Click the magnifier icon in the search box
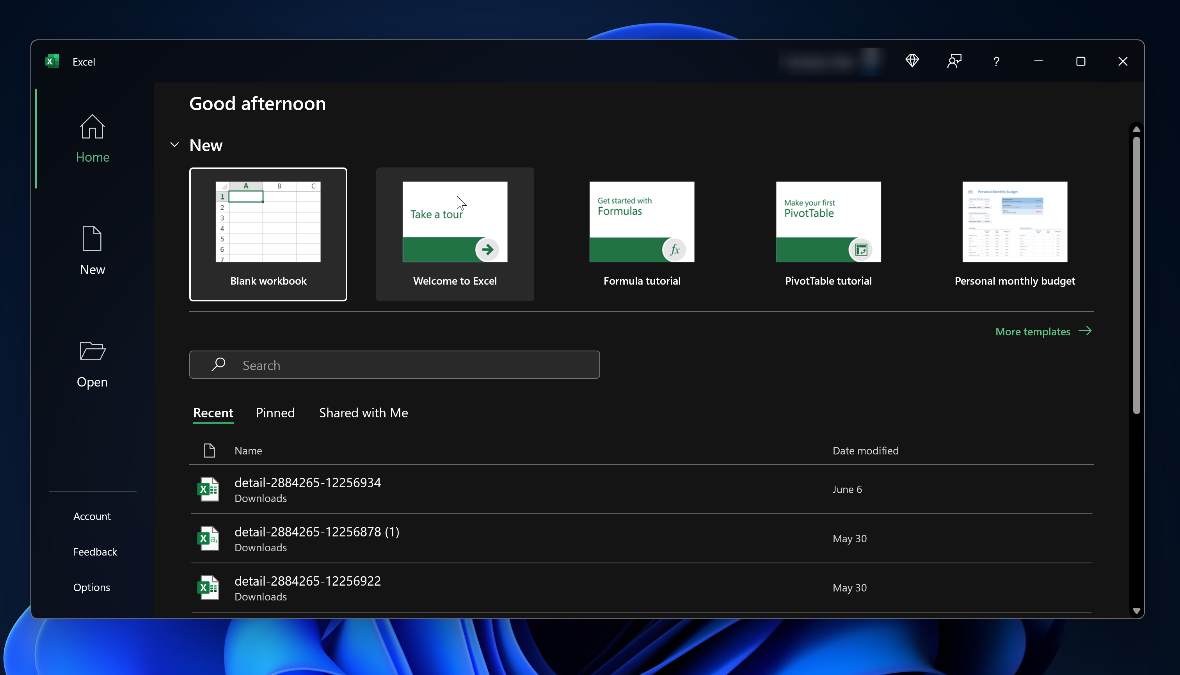1180x675 pixels. [x=218, y=364]
